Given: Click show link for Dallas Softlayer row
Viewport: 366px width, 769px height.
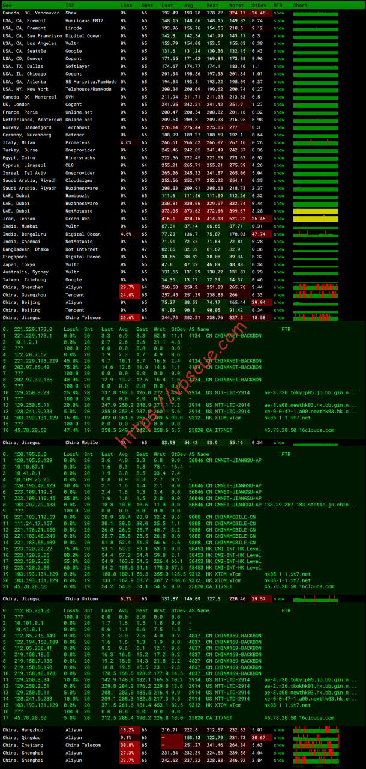Looking at the screenshot, I should (x=279, y=66).
